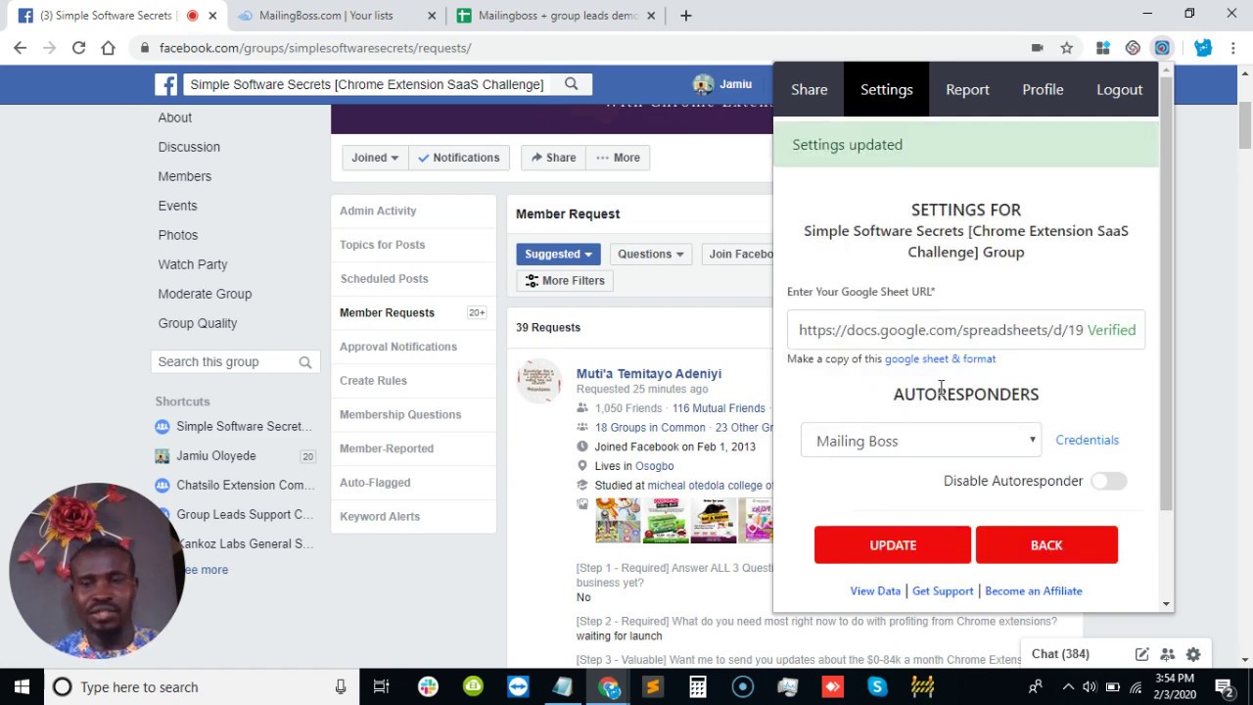The width and height of the screenshot is (1253, 705).
Task: Click search icon in Search this group
Action: click(x=305, y=362)
